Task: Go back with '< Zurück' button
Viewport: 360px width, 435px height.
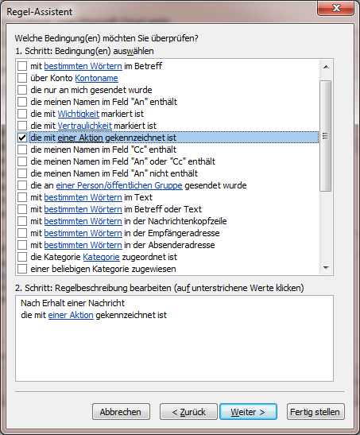Action: pyautogui.click(x=188, y=412)
